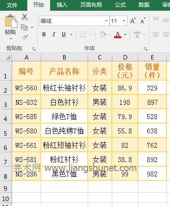Select column E header
170x206 pixels.
pyautogui.click(x=152, y=57)
